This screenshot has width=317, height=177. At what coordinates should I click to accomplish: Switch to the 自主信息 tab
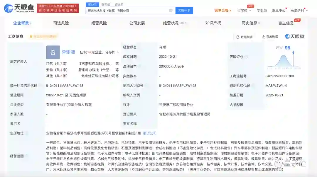pos(286,23)
